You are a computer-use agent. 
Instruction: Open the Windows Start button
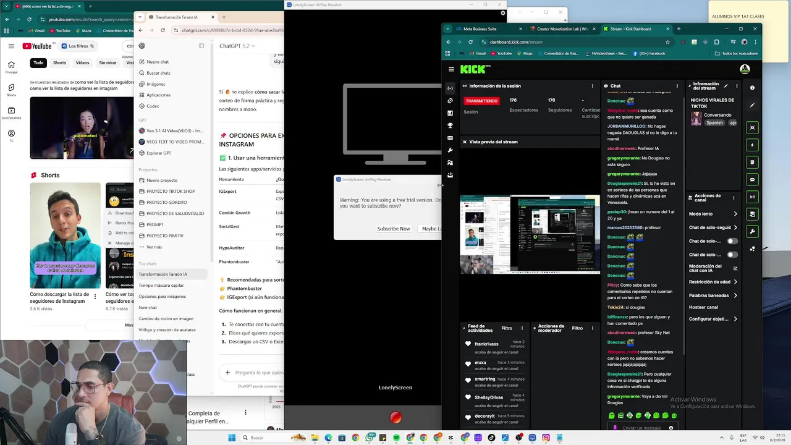coord(232,438)
